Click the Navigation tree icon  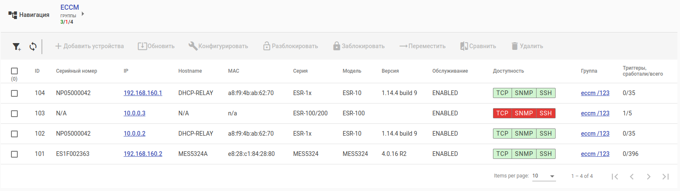pos(13,15)
